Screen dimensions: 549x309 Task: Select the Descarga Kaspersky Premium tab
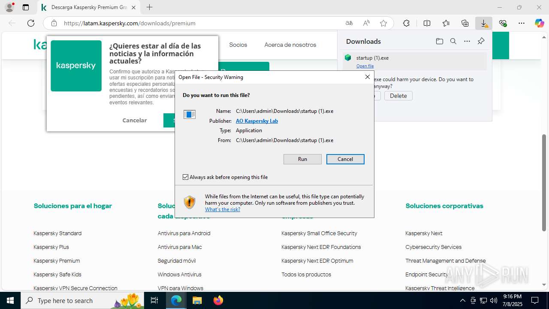[x=89, y=7]
